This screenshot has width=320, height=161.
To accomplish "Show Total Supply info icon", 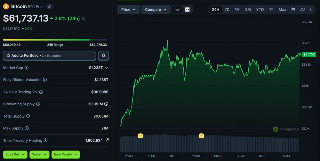I will coord(28,116).
